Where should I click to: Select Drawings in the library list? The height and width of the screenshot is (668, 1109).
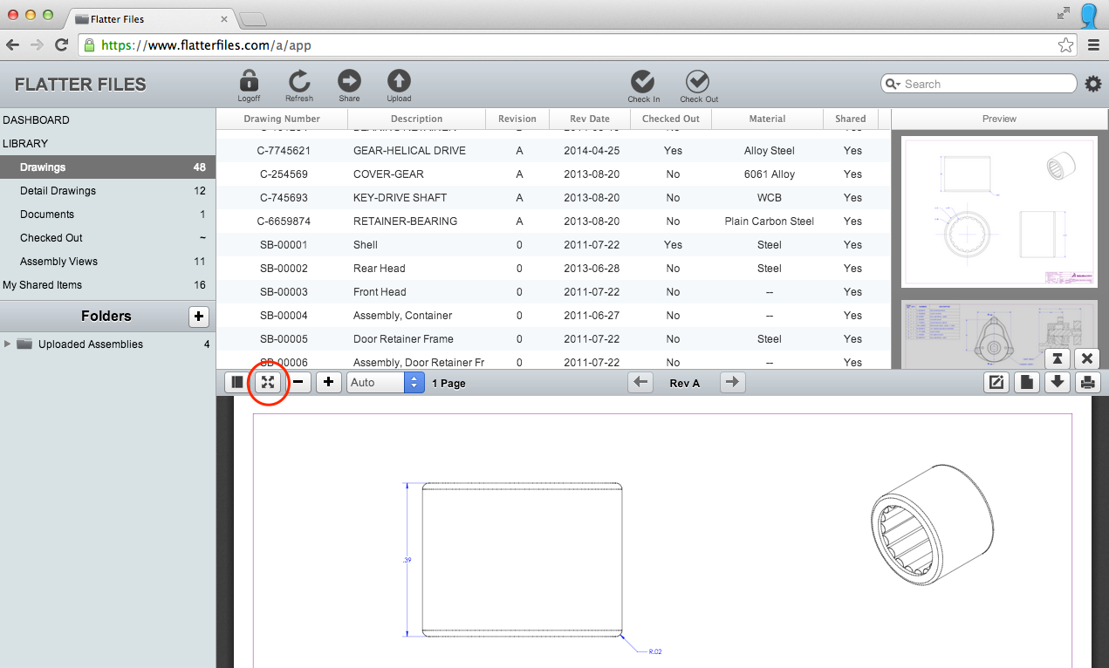click(x=107, y=167)
